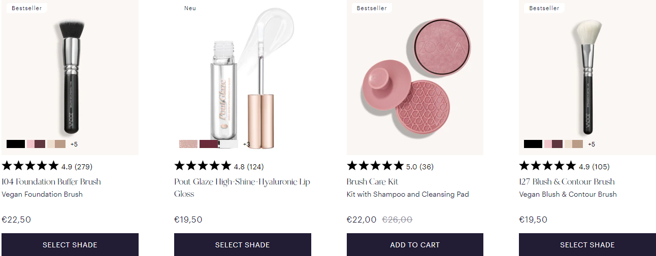Select glitter pink Pout Glaze shade swatch
Screen dimensions: 656x256
[x=188, y=144]
